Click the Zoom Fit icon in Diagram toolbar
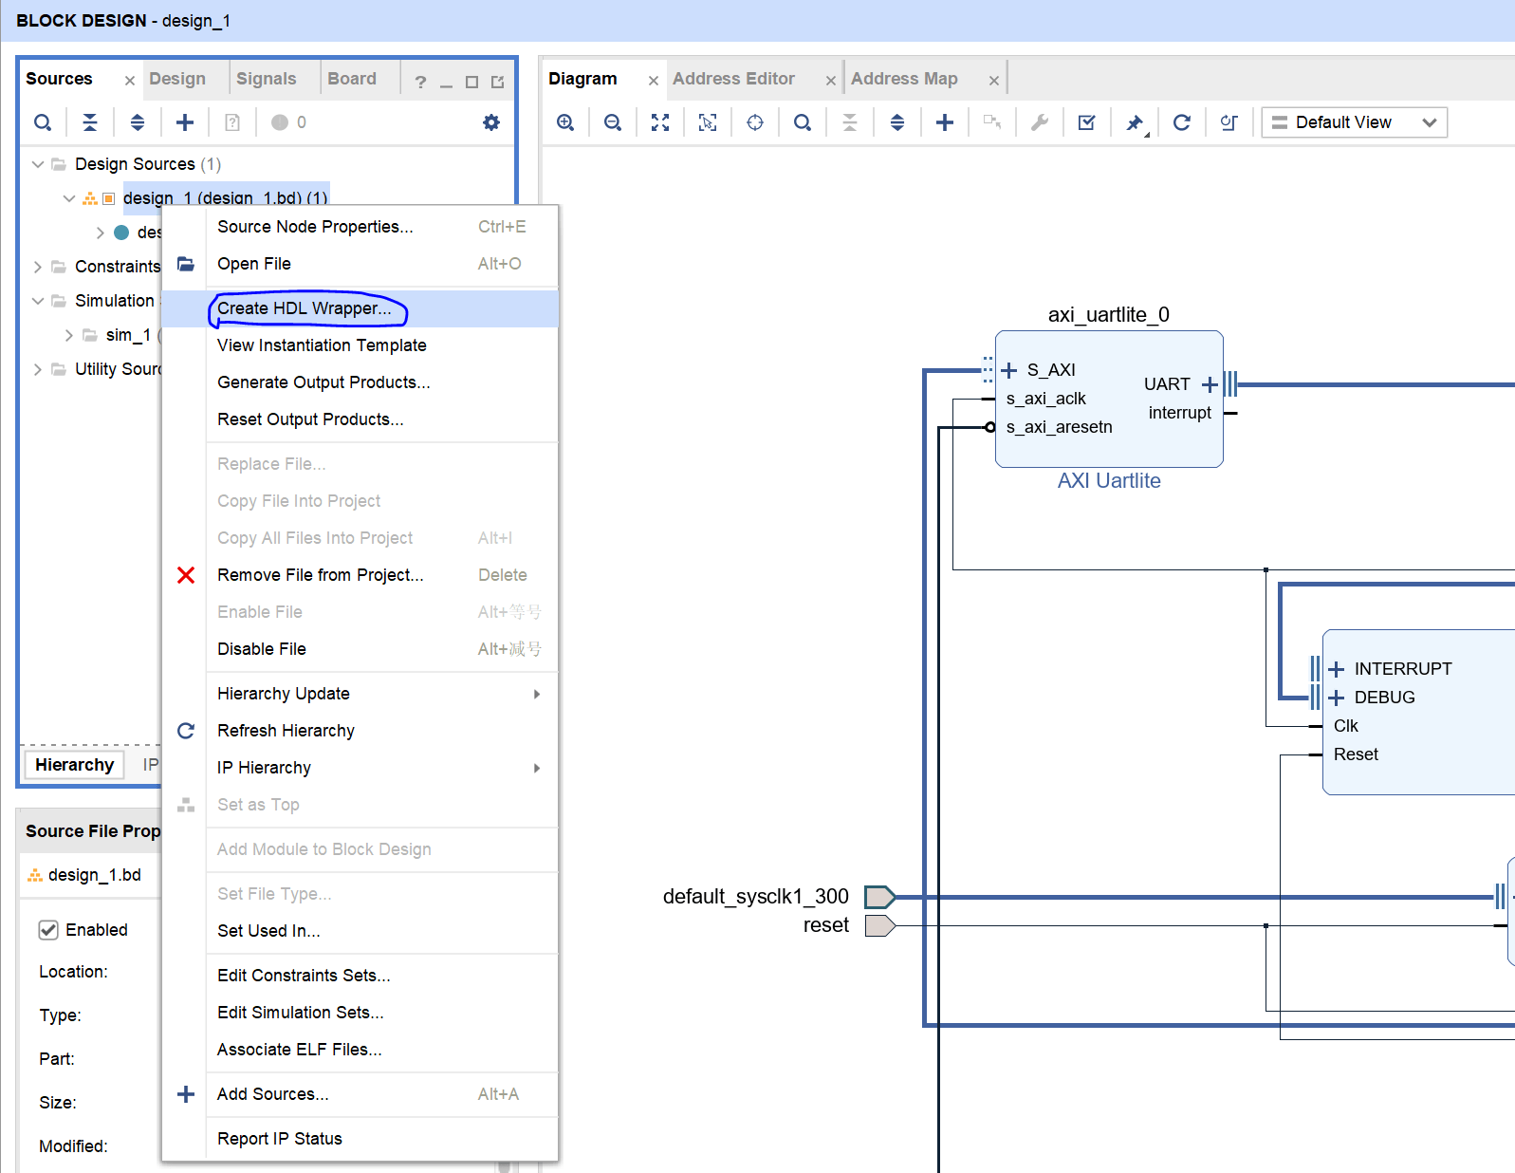This screenshot has height=1173, width=1515. coord(660,122)
